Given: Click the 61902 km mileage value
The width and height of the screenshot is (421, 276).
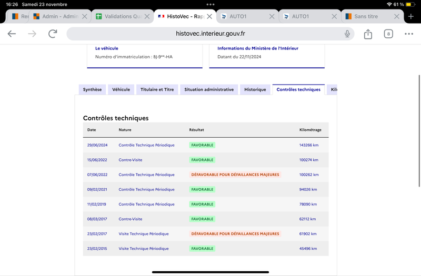Looking at the screenshot, I should [x=308, y=233].
